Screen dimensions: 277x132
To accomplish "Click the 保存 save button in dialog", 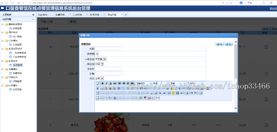I will (x=219, y=44).
